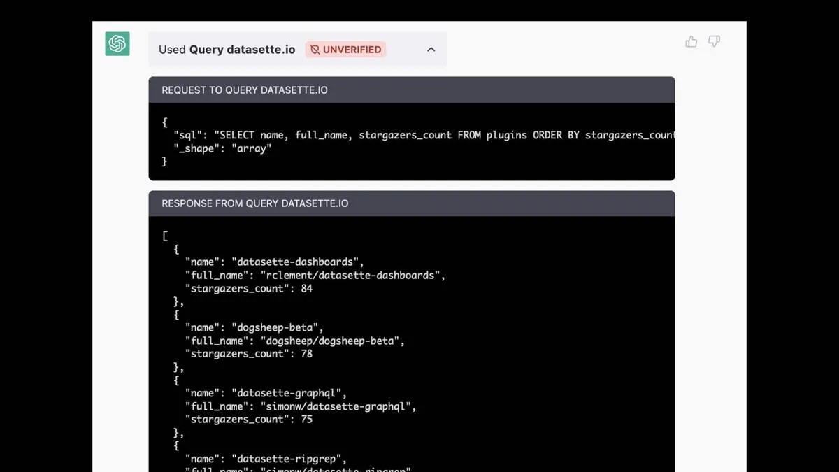Click the name "datasette-dashboards" line
839x472 pixels.
click(275, 262)
